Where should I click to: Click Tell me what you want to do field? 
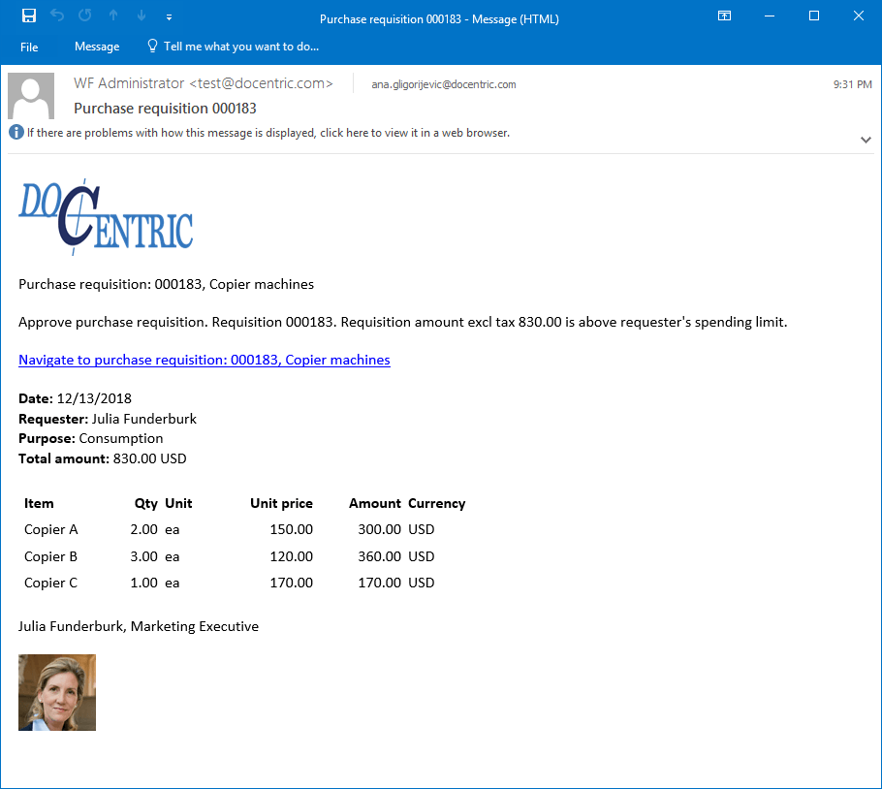[x=241, y=47]
